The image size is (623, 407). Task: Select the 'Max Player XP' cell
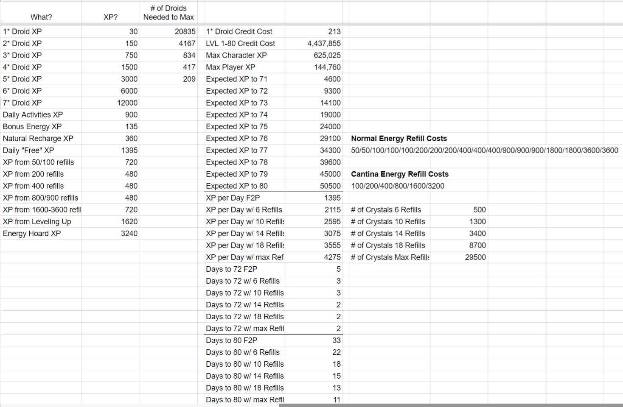pyautogui.click(x=244, y=67)
